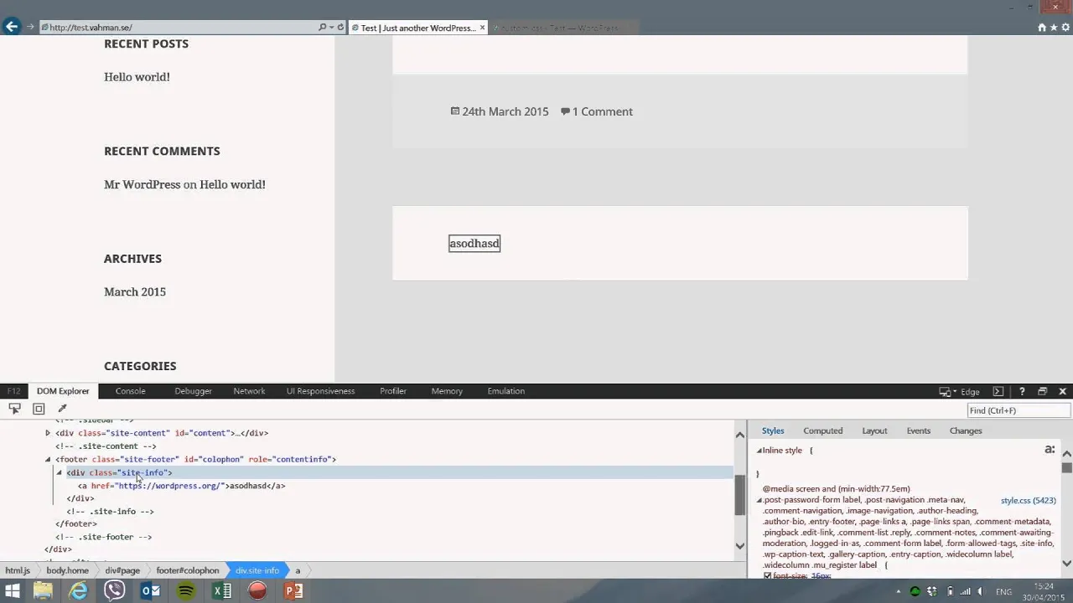Expand the div site-content node
This screenshot has width=1073, height=603.
(x=48, y=433)
